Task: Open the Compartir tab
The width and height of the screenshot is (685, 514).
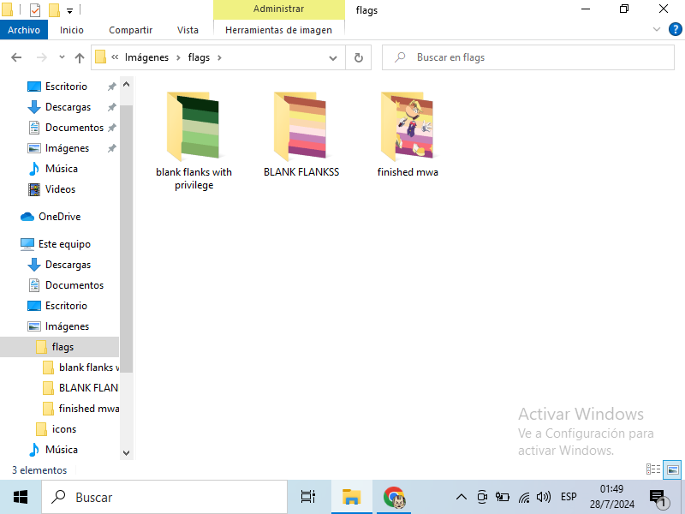Action: click(130, 30)
